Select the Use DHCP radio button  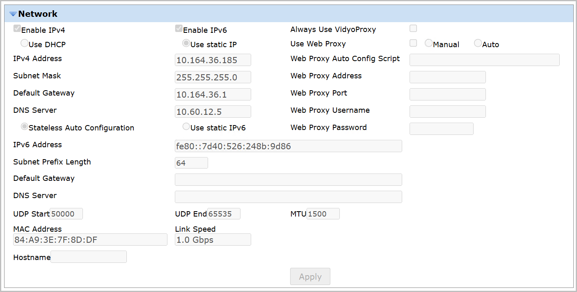(x=25, y=43)
